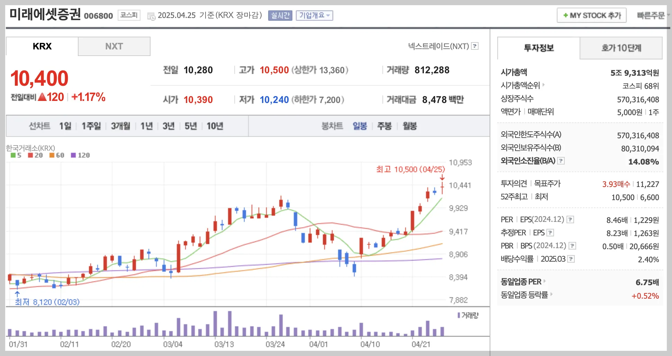Select the 월봉 candlestick chart
672x356 pixels.
tap(410, 126)
